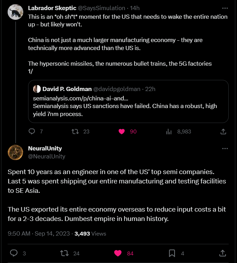Open Labrador Skeptic's profile picture
The width and height of the screenshot is (237, 263).
(x=15, y=12)
